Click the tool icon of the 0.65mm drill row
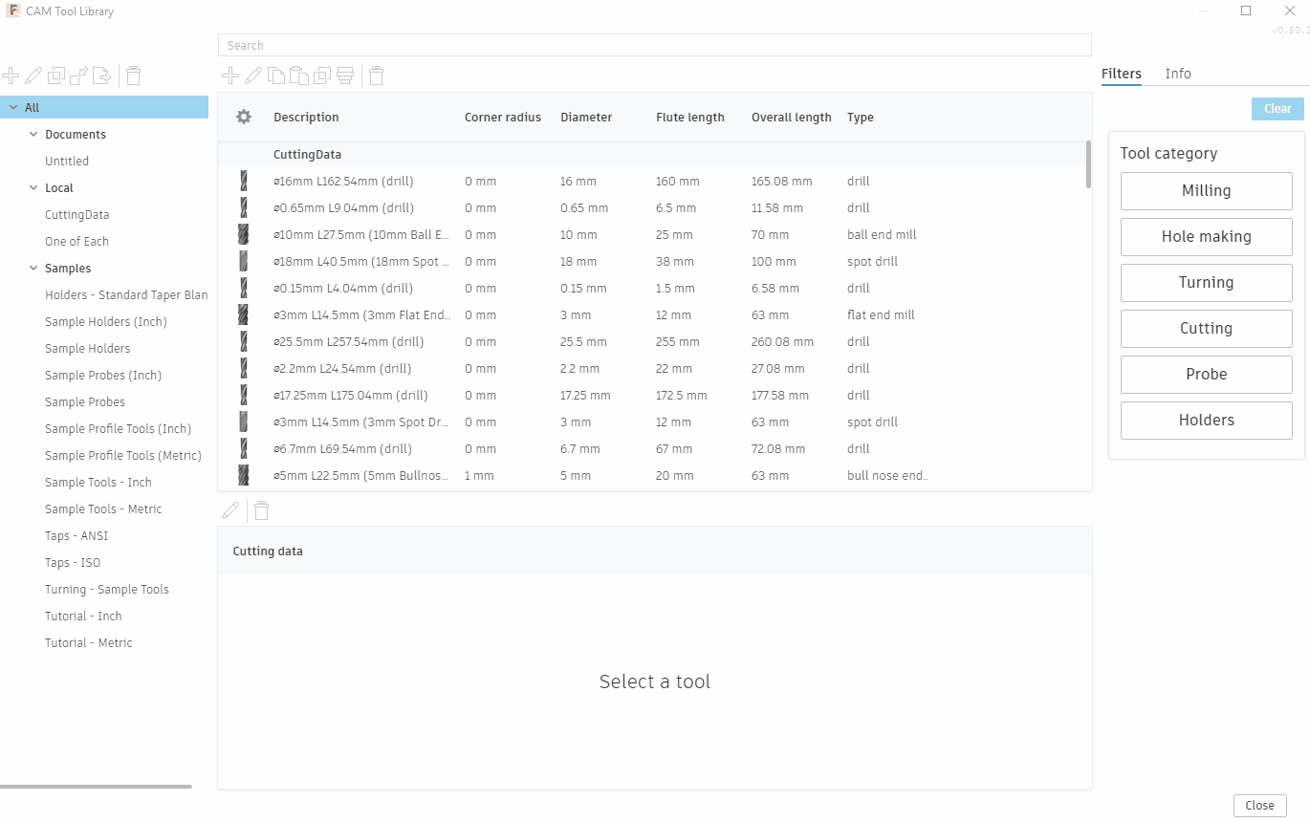Image resolution: width=1310 pixels, height=822 pixels. (x=243, y=207)
